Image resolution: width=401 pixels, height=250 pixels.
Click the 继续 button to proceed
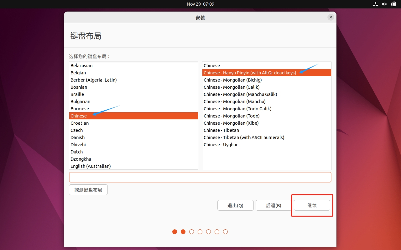[x=312, y=205]
